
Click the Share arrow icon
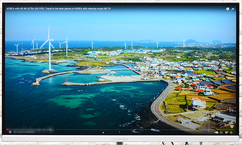click(233, 9)
